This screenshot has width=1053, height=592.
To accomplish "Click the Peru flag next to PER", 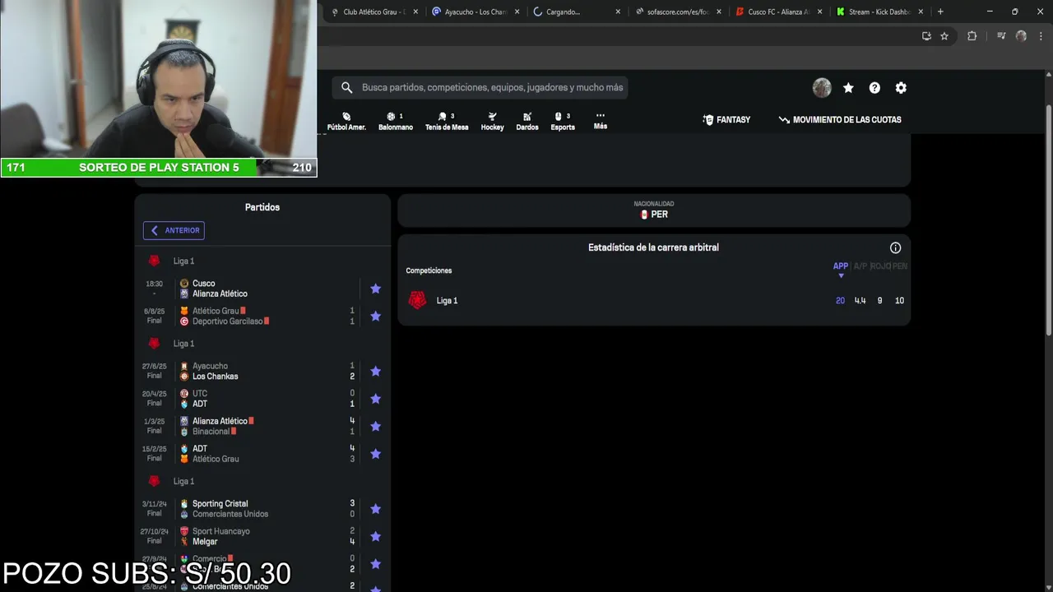I will (644, 215).
